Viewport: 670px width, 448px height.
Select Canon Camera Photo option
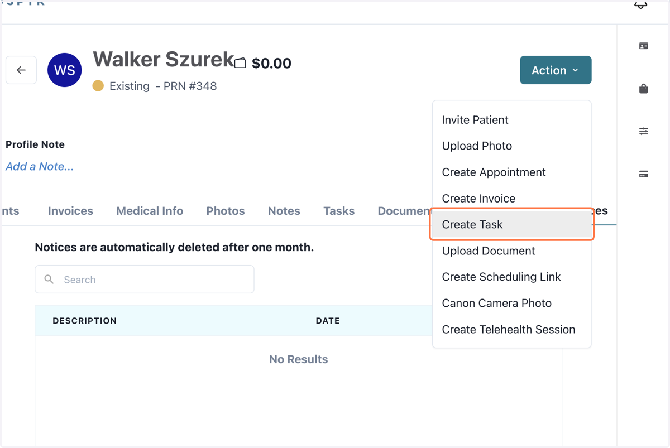pyautogui.click(x=511, y=304)
